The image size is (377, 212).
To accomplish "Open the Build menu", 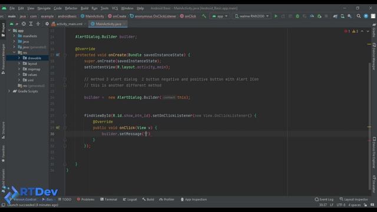I will pyautogui.click(x=84, y=8).
